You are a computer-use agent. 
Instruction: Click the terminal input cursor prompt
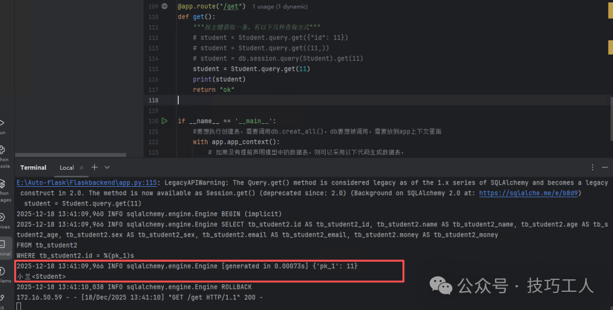click(x=19, y=307)
